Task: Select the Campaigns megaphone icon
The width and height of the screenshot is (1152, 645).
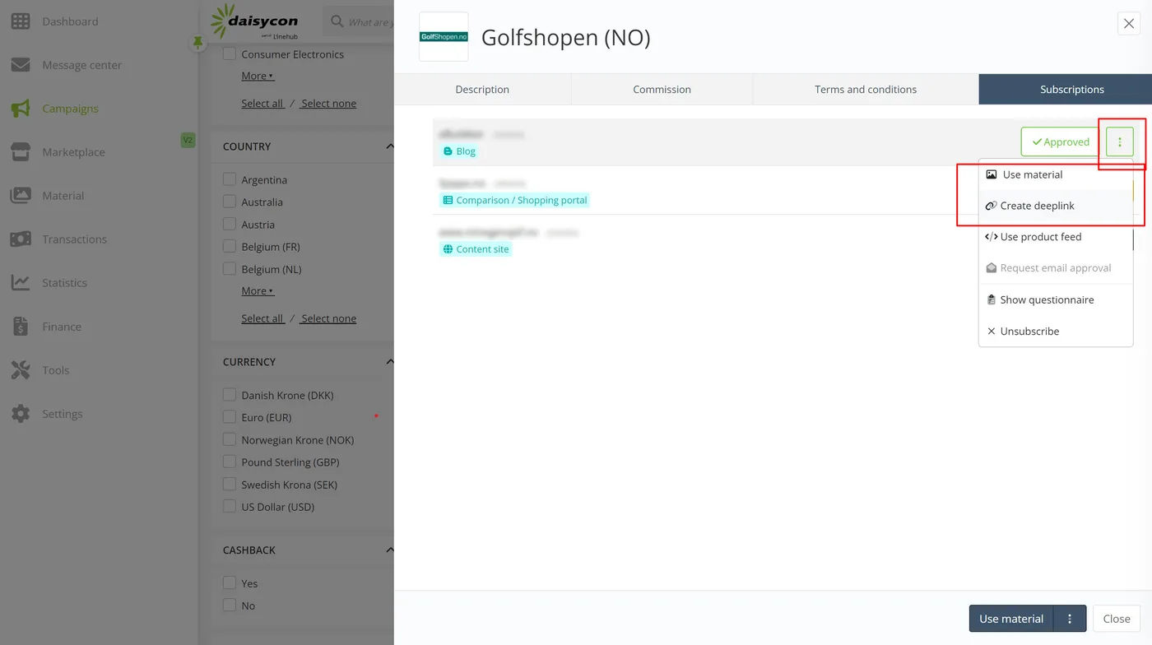Action: [x=21, y=109]
